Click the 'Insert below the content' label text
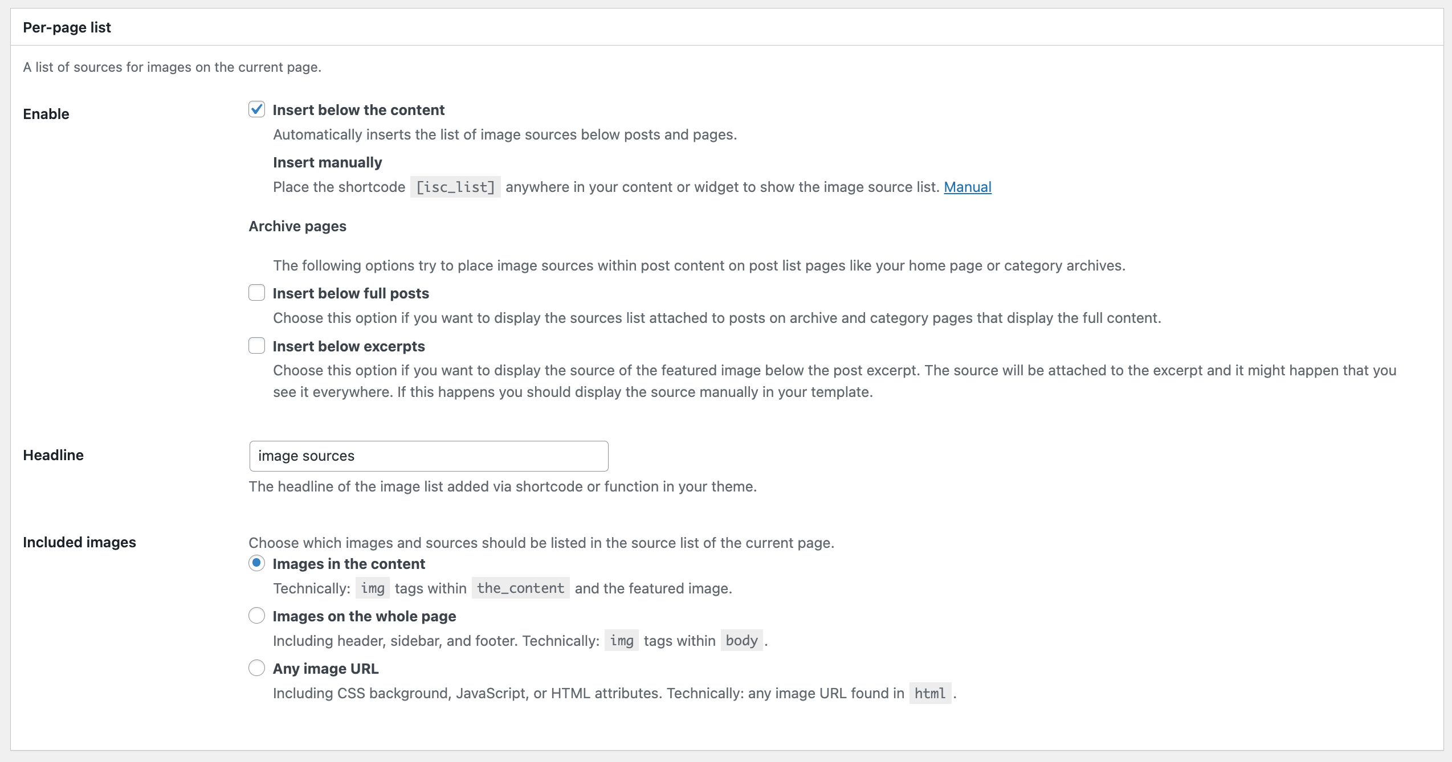1452x762 pixels. 358,110
